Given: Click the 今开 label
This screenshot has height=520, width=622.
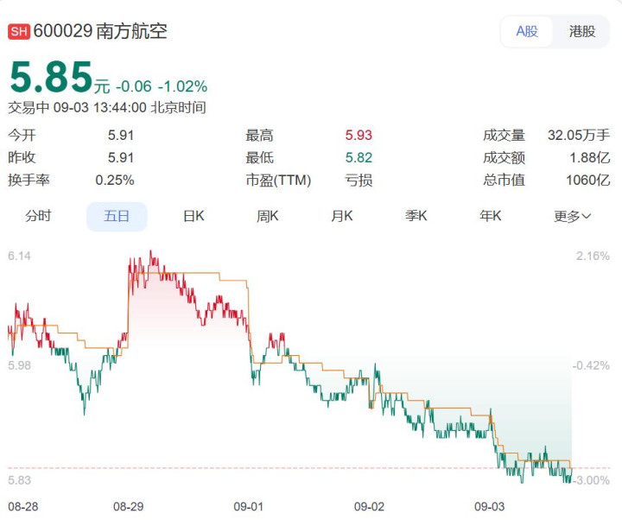Looking at the screenshot, I should [x=22, y=136].
